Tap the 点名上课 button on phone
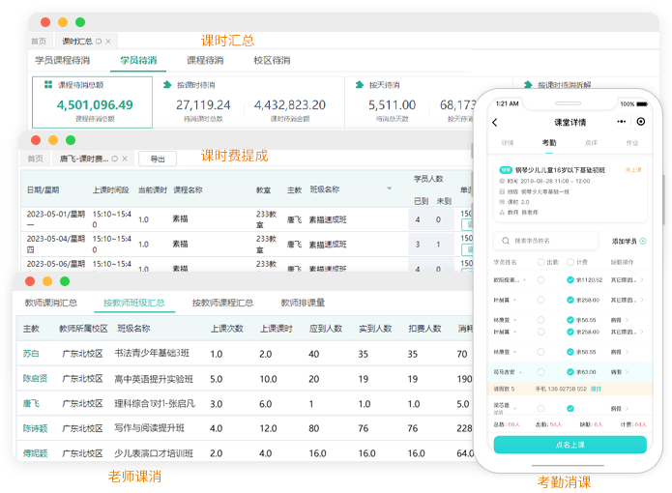 pyautogui.click(x=570, y=445)
